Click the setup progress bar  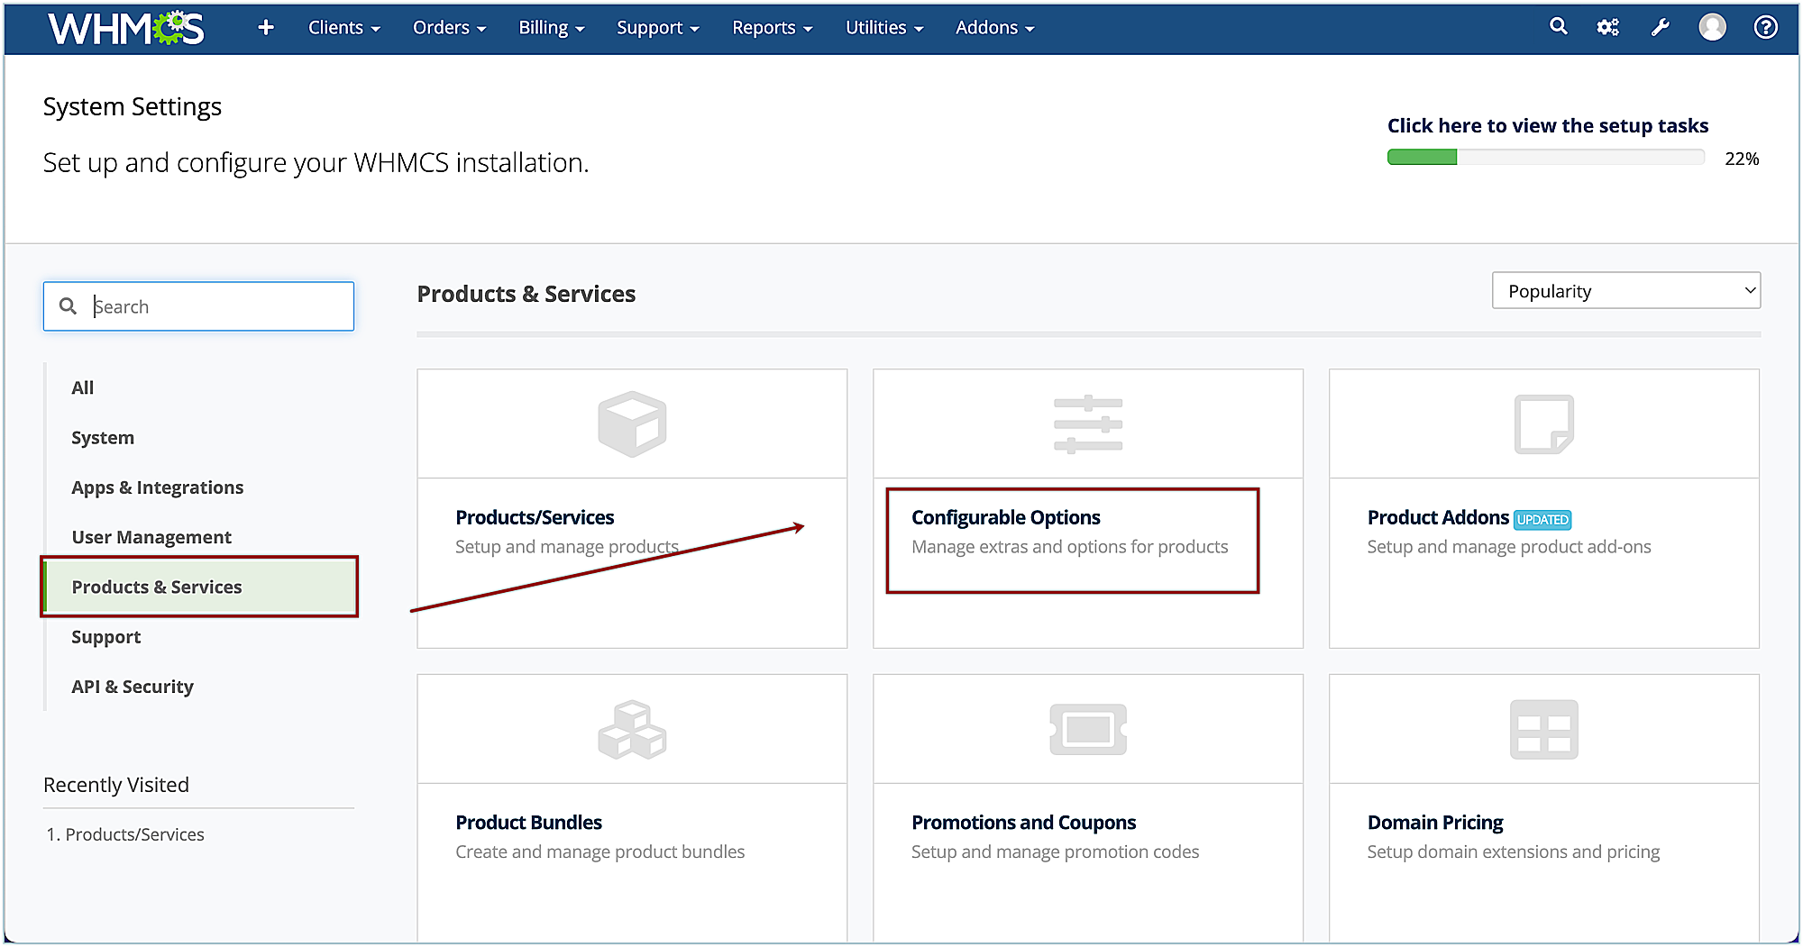1545,158
